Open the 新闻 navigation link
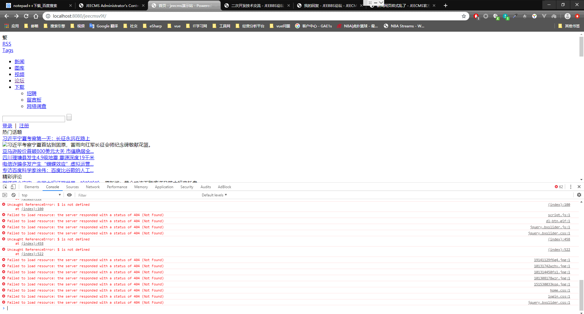 (19, 62)
